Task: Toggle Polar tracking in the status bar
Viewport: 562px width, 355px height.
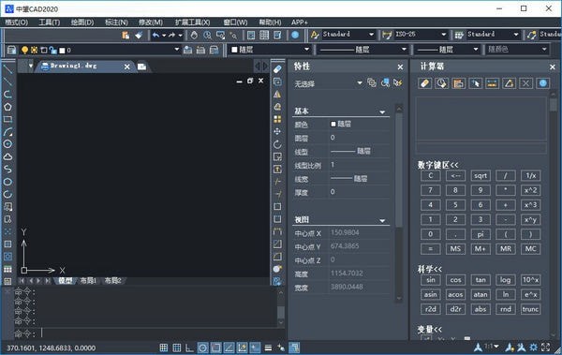Action: pos(202,348)
